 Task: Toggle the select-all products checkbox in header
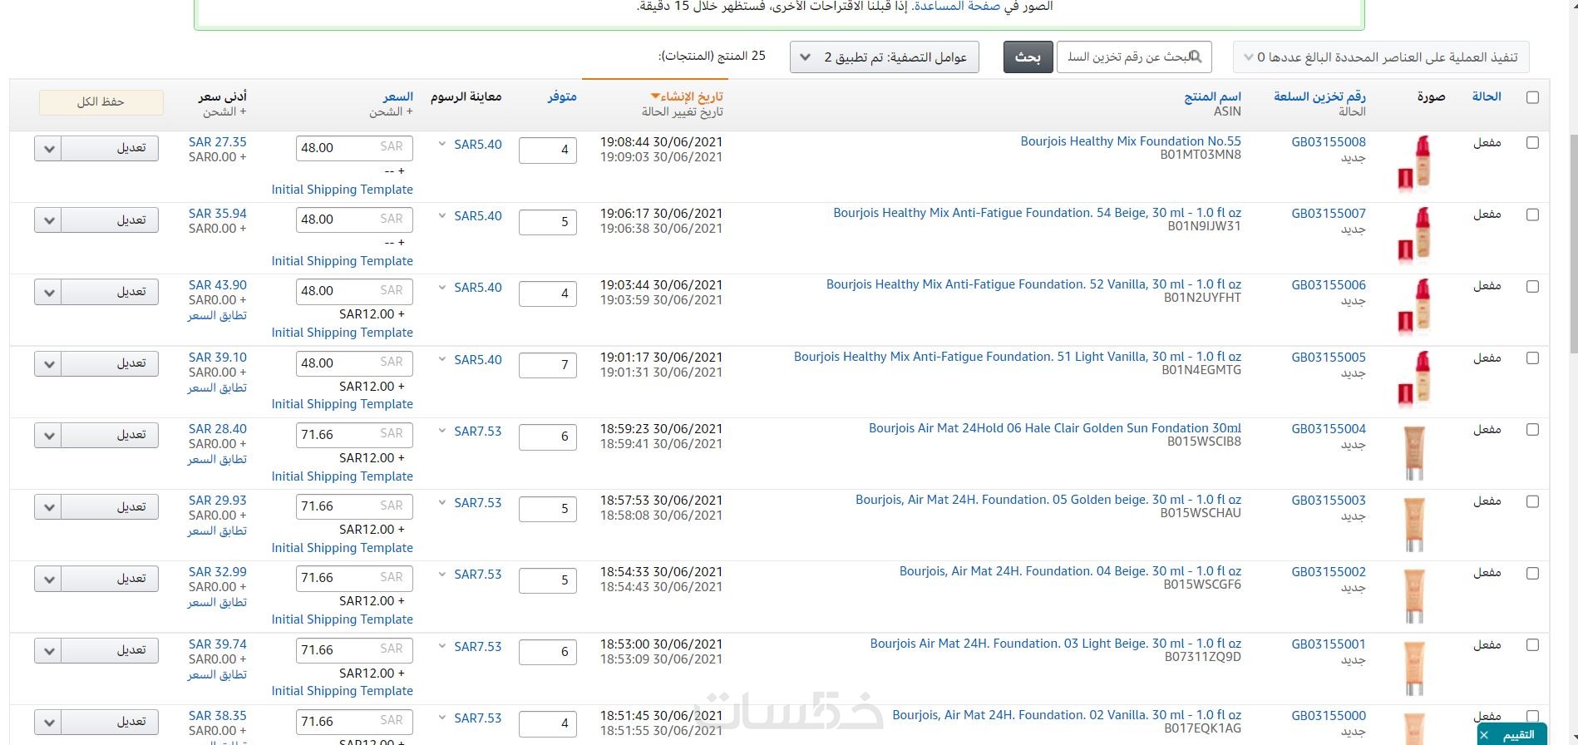click(x=1532, y=97)
